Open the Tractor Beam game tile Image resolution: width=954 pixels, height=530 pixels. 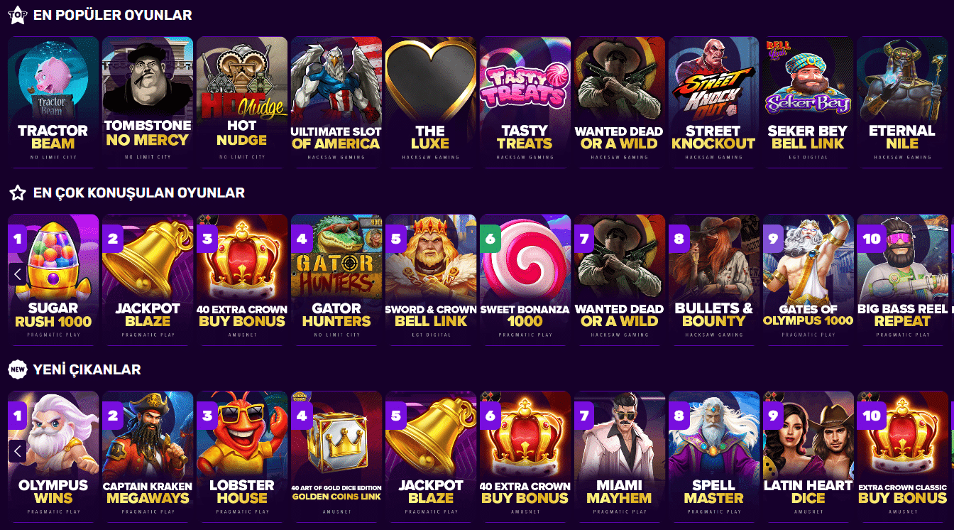coord(53,102)
